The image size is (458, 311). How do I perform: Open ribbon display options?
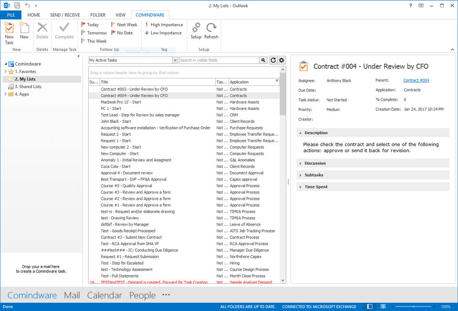(421, 5)
